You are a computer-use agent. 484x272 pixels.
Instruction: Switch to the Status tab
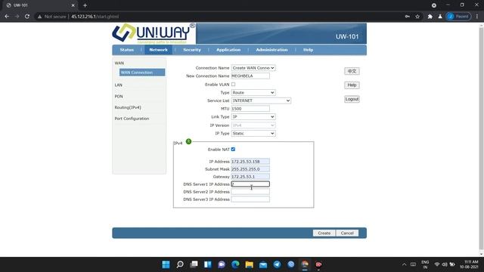127,50
